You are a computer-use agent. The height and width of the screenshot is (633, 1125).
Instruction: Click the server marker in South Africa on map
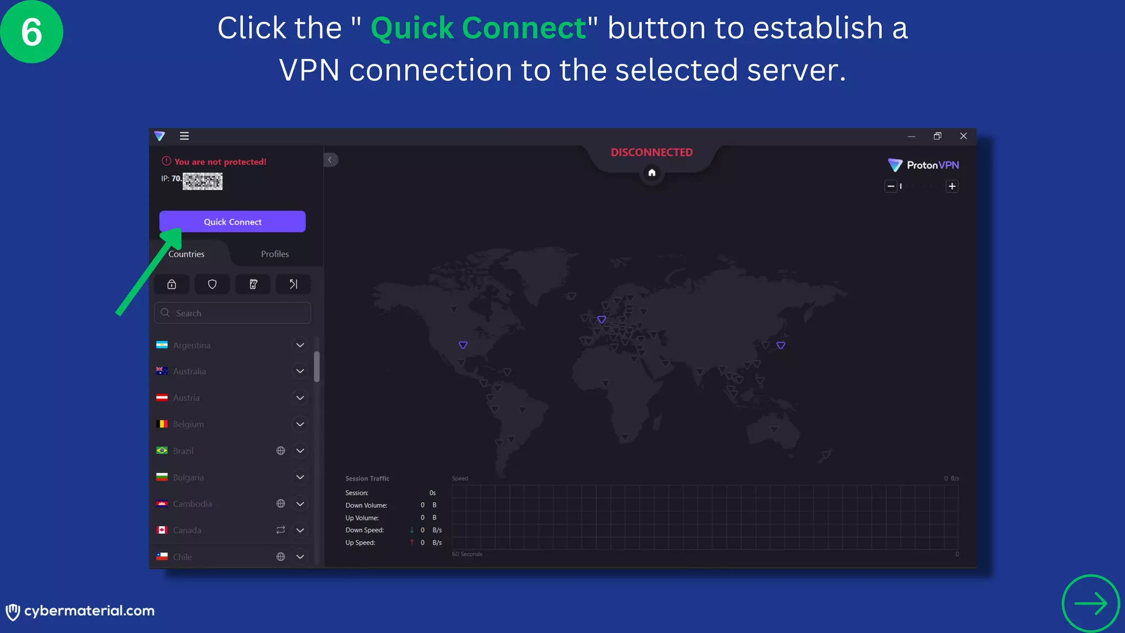click(x=625, y=437)
